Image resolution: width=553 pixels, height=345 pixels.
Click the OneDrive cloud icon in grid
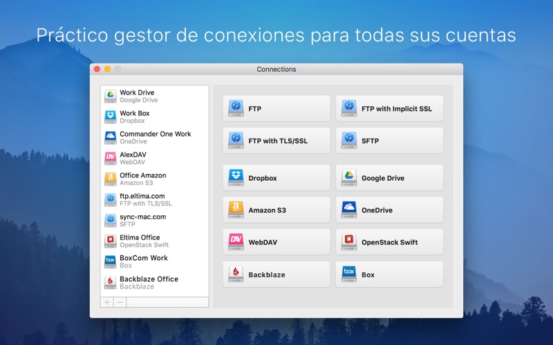click(x=349, y=210)
